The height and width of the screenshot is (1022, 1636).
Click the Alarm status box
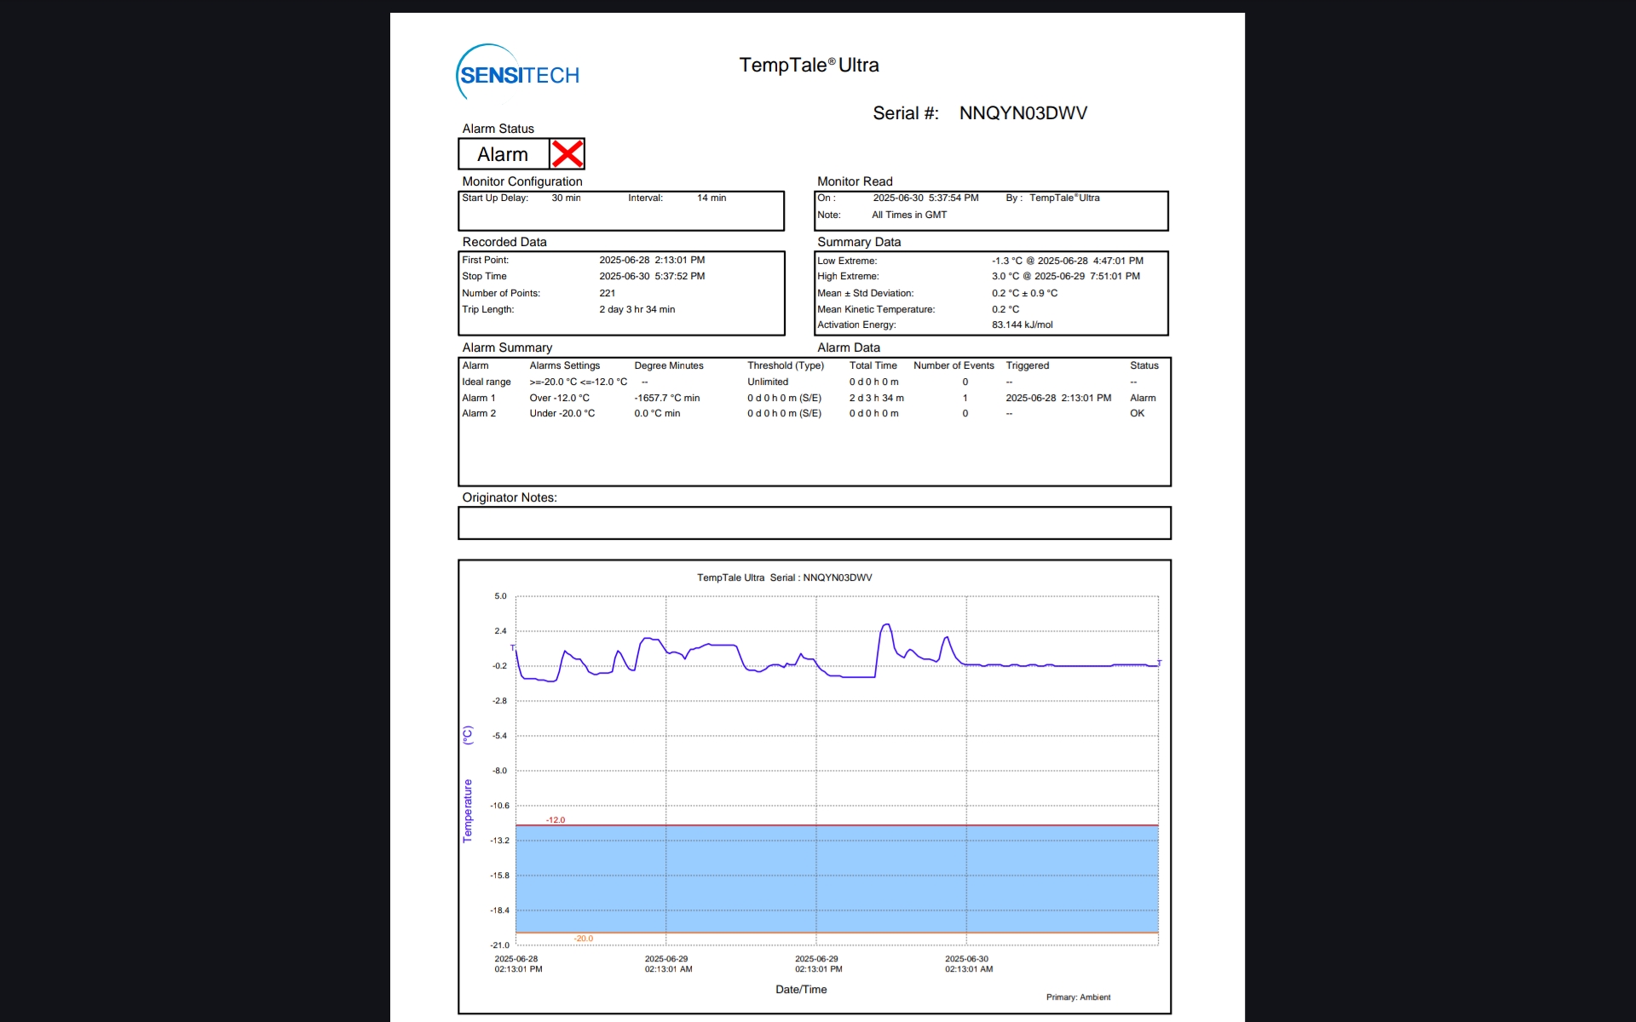coord(504,154)
